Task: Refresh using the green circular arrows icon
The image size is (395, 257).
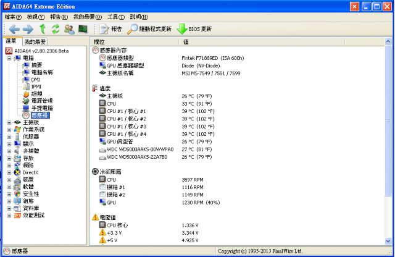Action: click(x=56, y=29)
